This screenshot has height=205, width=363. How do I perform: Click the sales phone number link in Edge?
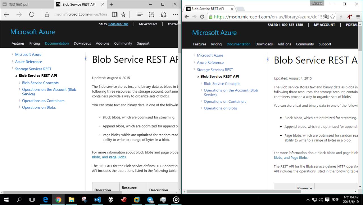pos(118,24)
